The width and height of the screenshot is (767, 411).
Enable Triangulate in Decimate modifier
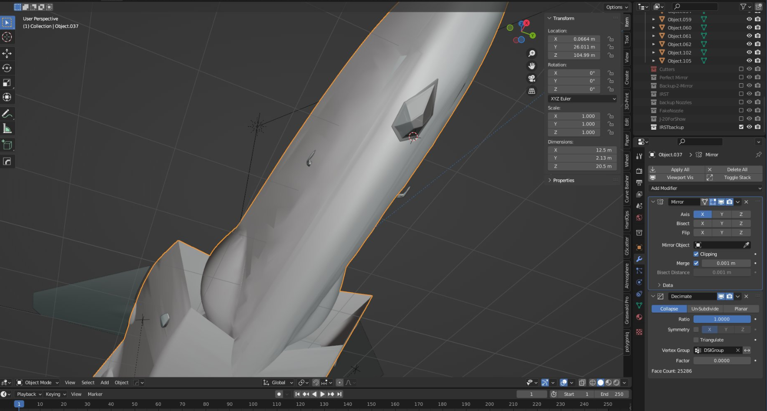[696, 340]
